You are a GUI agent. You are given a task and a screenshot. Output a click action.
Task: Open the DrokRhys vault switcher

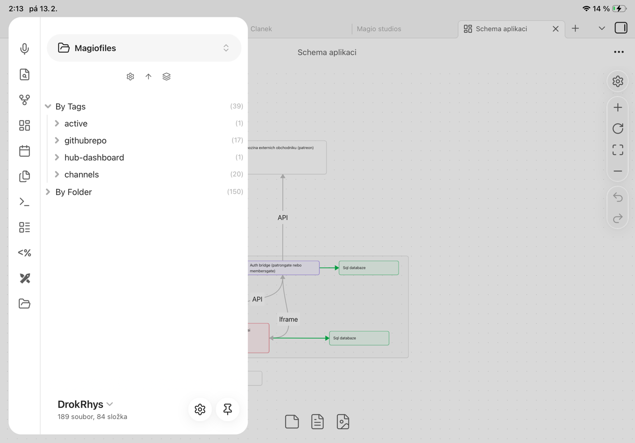(85, 404)
